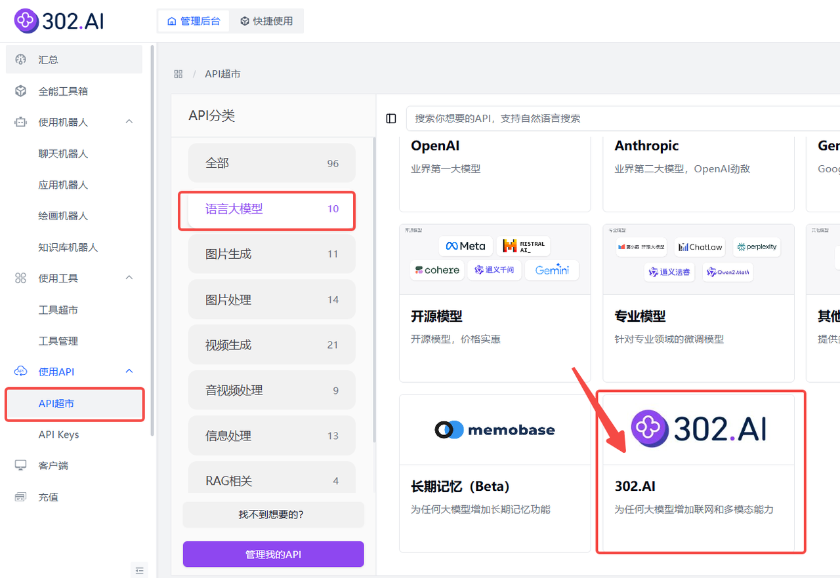Click the cohere logo
840x578 pixels.
[x=437, y=270]
